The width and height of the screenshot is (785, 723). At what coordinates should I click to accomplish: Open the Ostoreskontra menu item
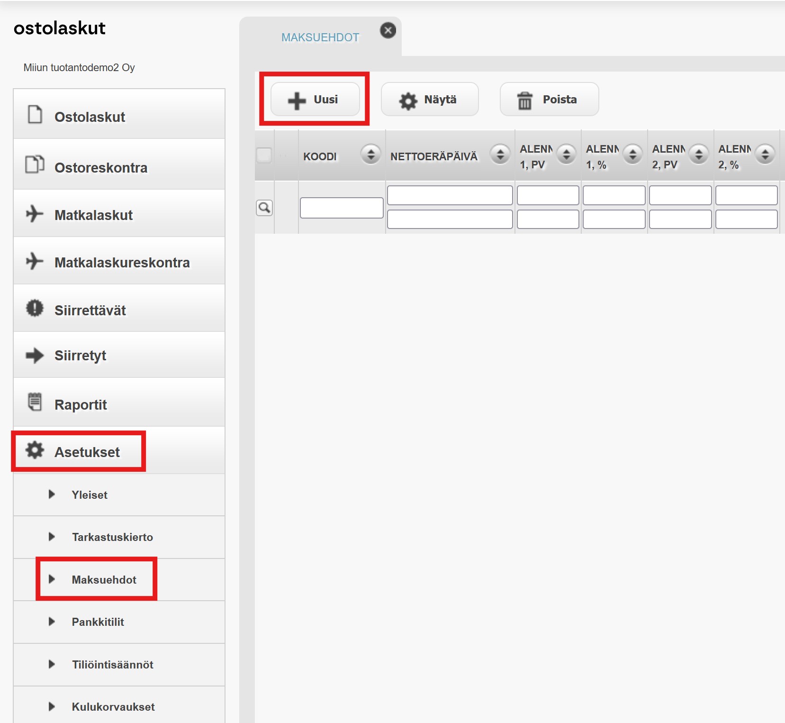click(119, 164)
